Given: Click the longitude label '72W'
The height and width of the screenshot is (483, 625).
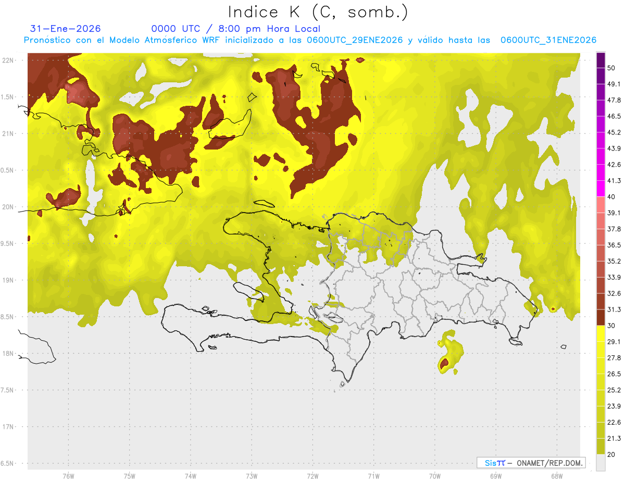Looking at the screenshot, I should click(312, 476).
